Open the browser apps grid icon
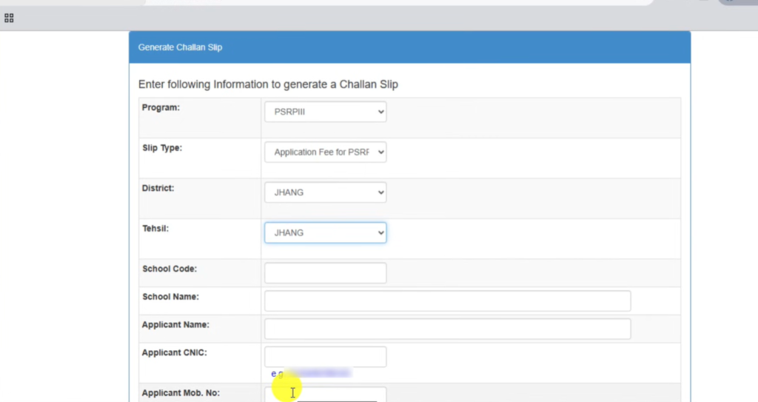 click(x=9, y=17)
